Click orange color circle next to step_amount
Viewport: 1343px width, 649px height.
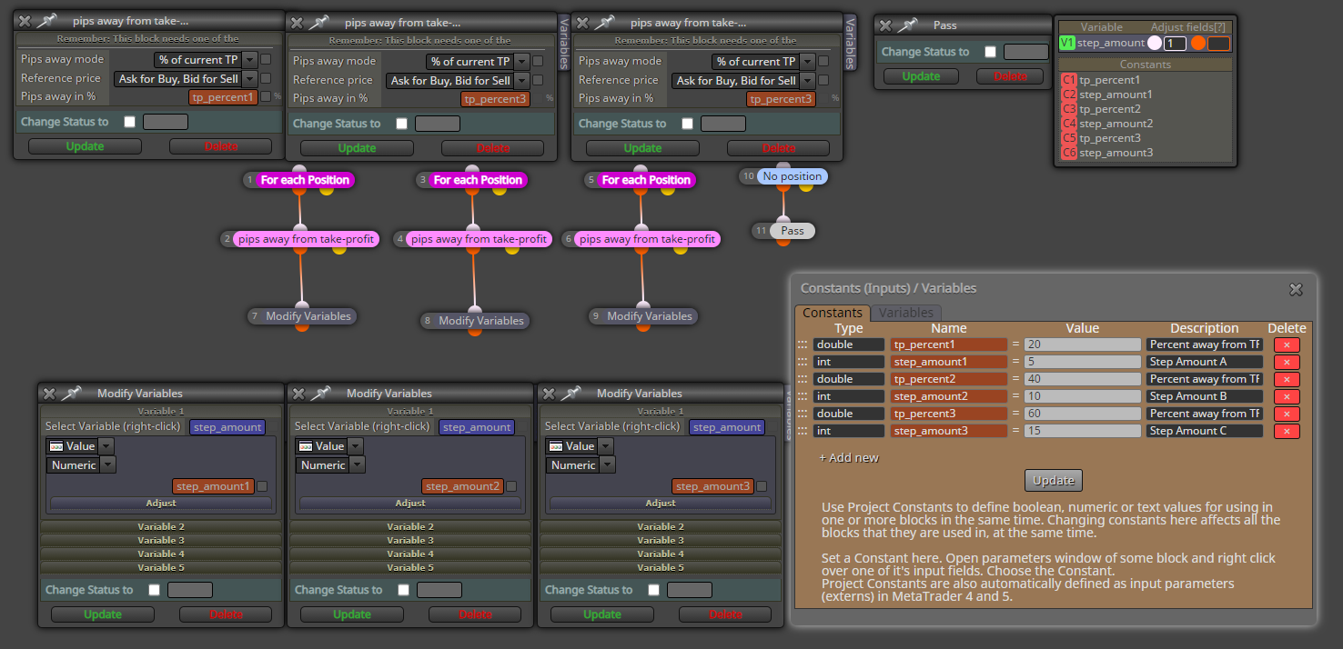1197,43
